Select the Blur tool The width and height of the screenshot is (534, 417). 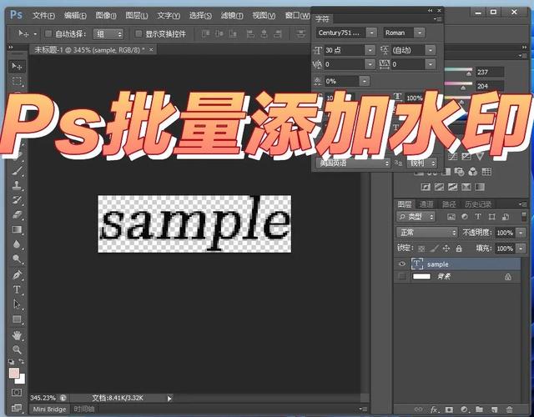tap(17, 244)
